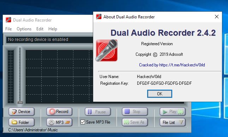Click the orange lines icon on MP3 button

tap(68, 122)
